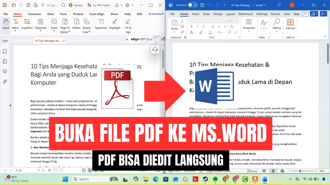The width and height of the screenshot is (330, 185).
Task: Open the Protect tab in Foxit
Action: 78,14
